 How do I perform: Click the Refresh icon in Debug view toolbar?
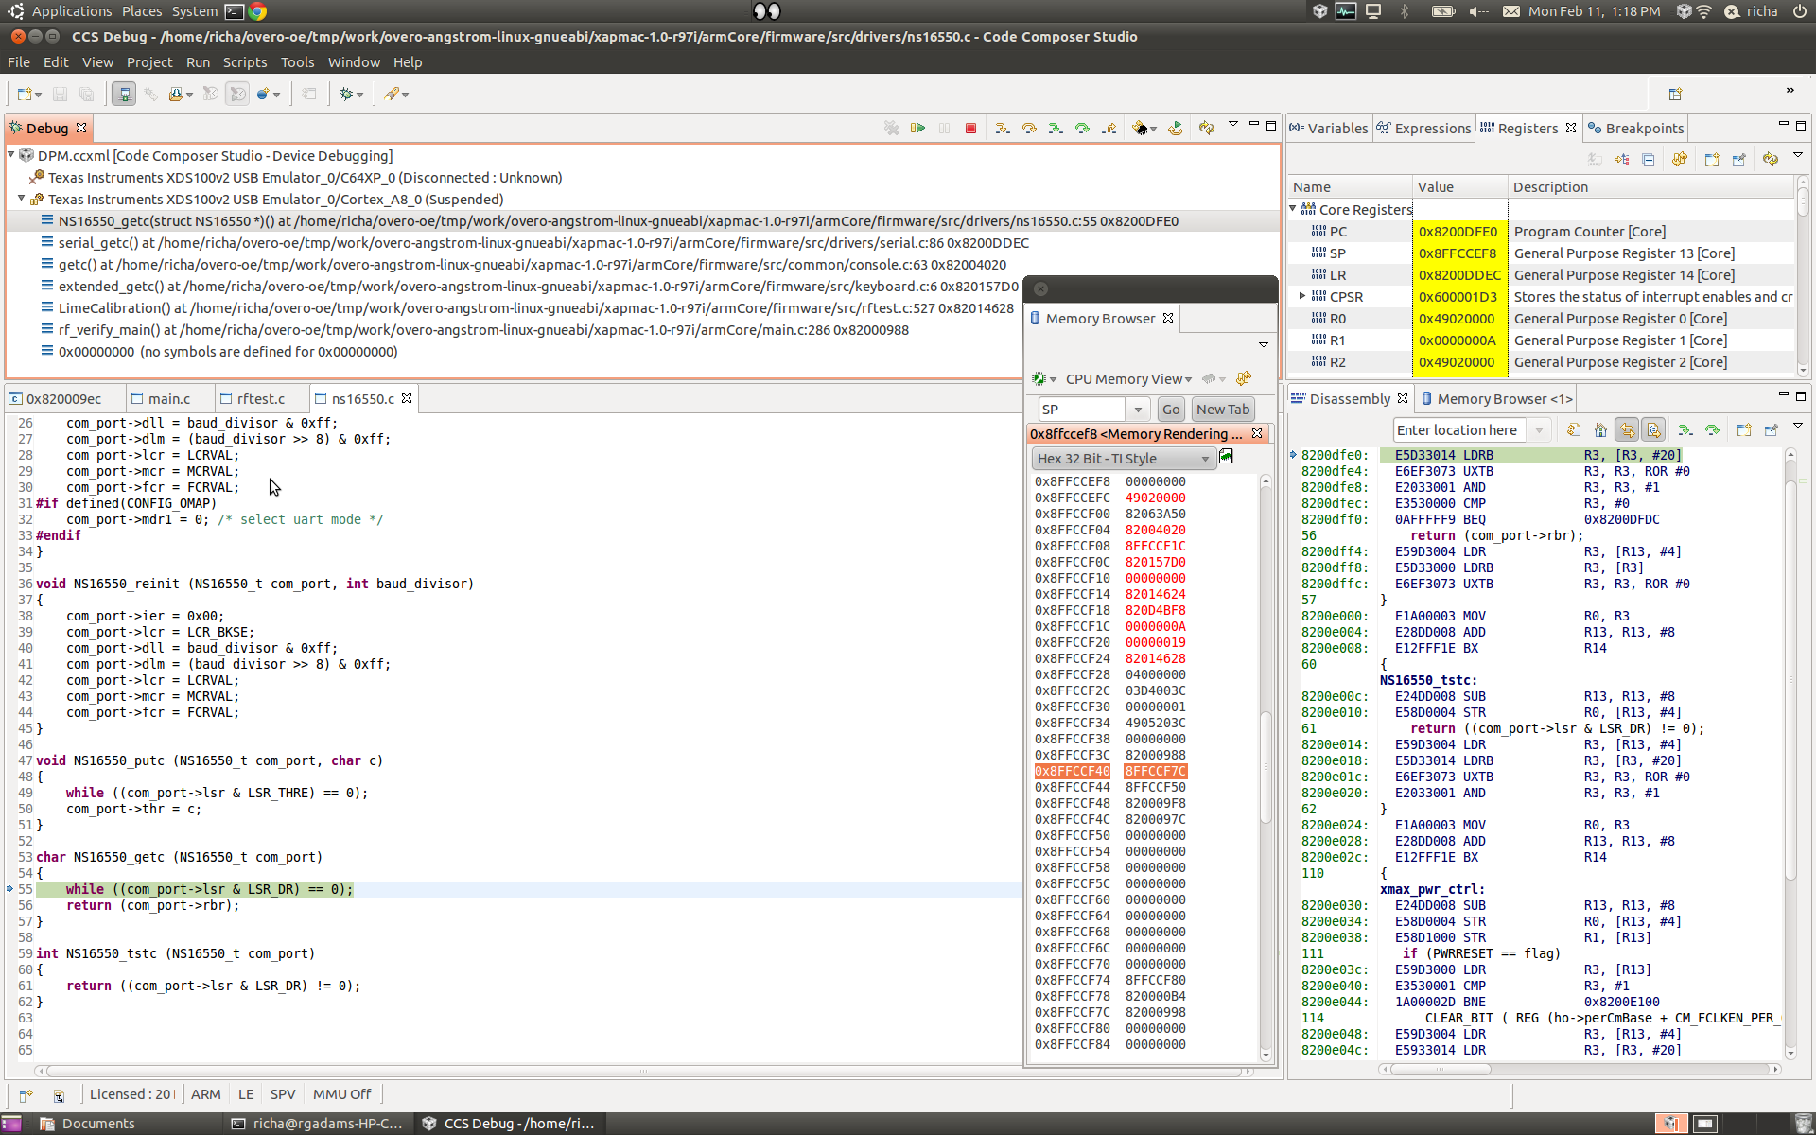pos(1206,128)
